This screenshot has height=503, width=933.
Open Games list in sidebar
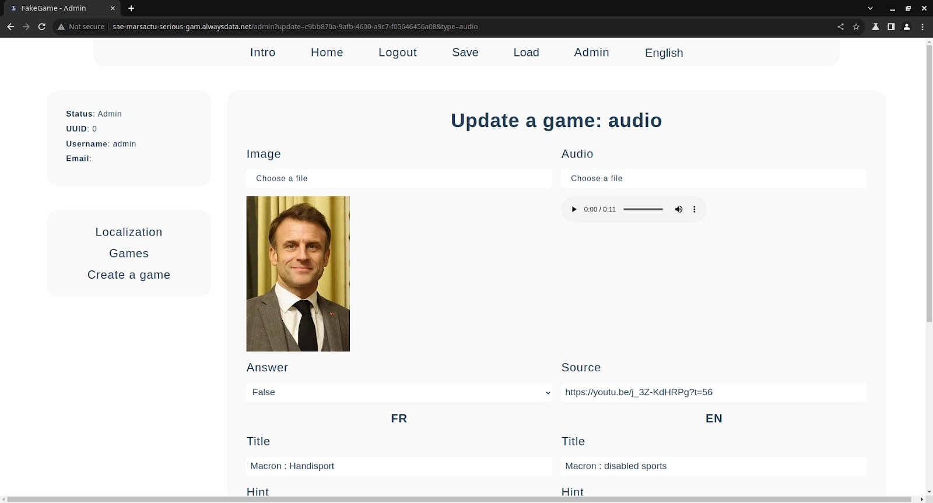click(129, 254)
